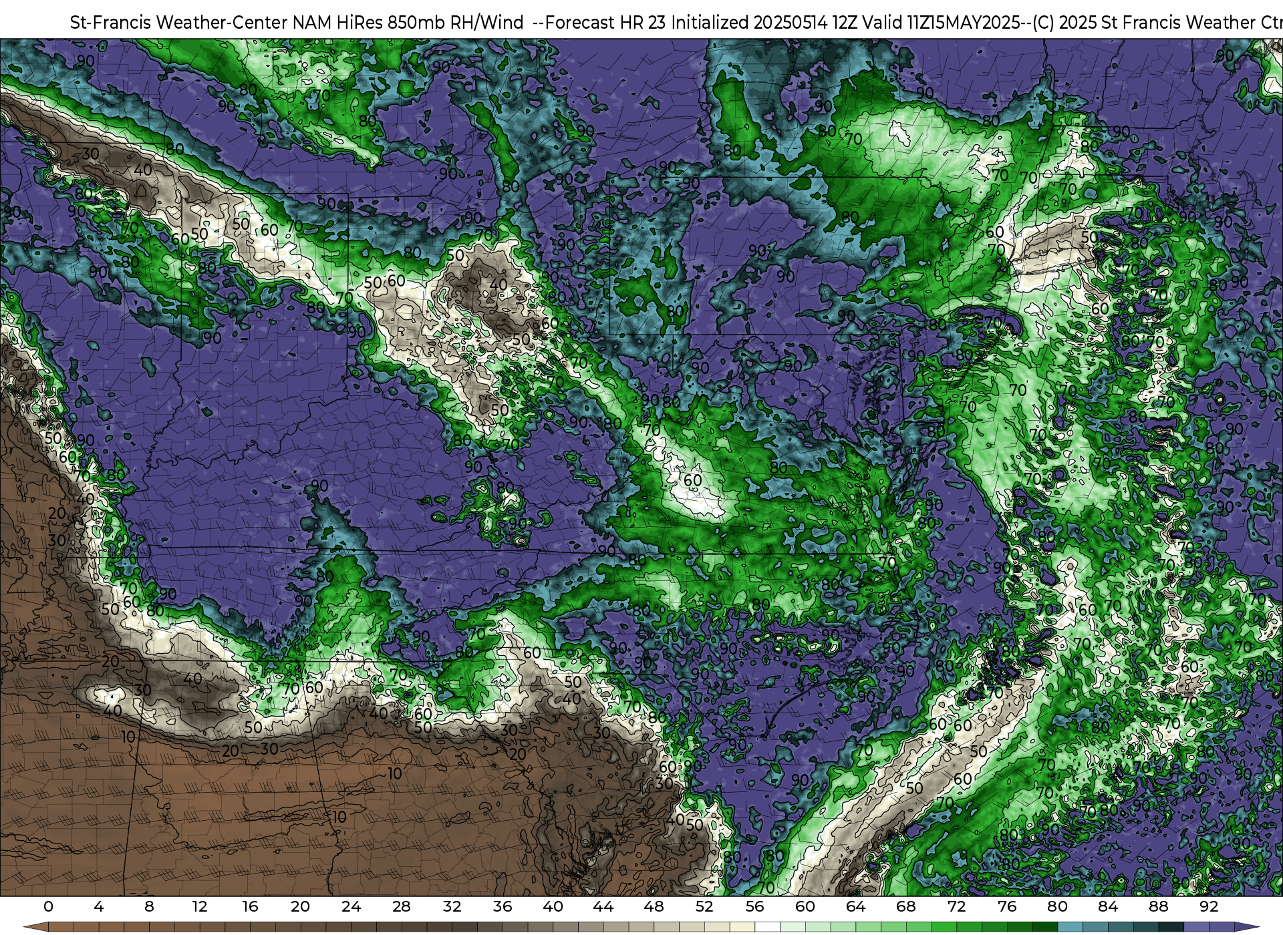1283x935 pixels.
Task: Click the colorbar tick label '4'
Action: pos(99,906)
